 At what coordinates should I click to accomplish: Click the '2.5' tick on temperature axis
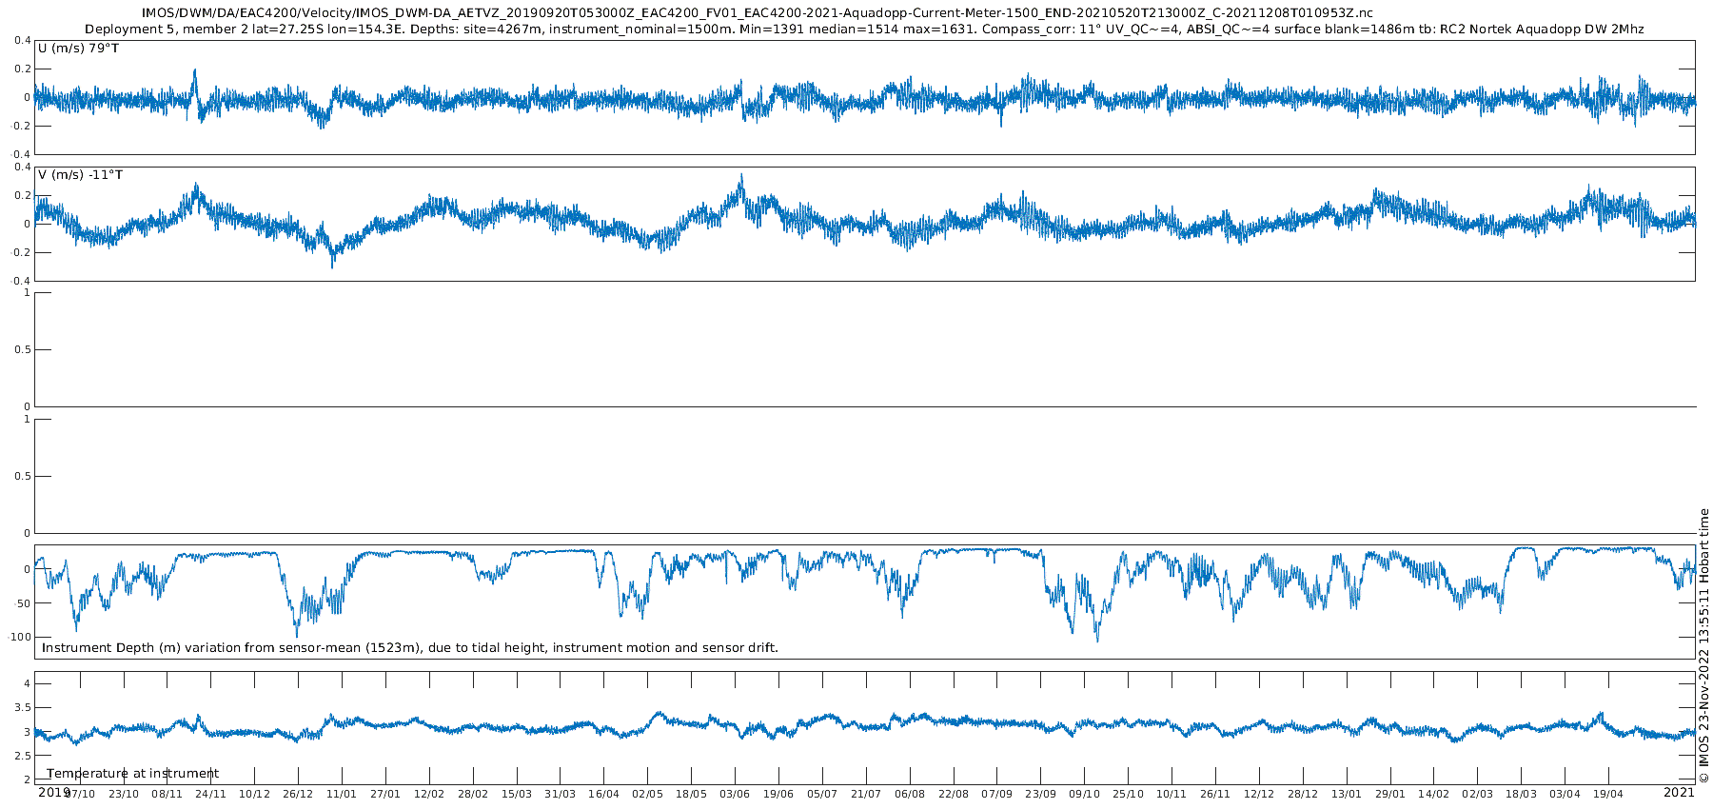(x=22, y=756)
